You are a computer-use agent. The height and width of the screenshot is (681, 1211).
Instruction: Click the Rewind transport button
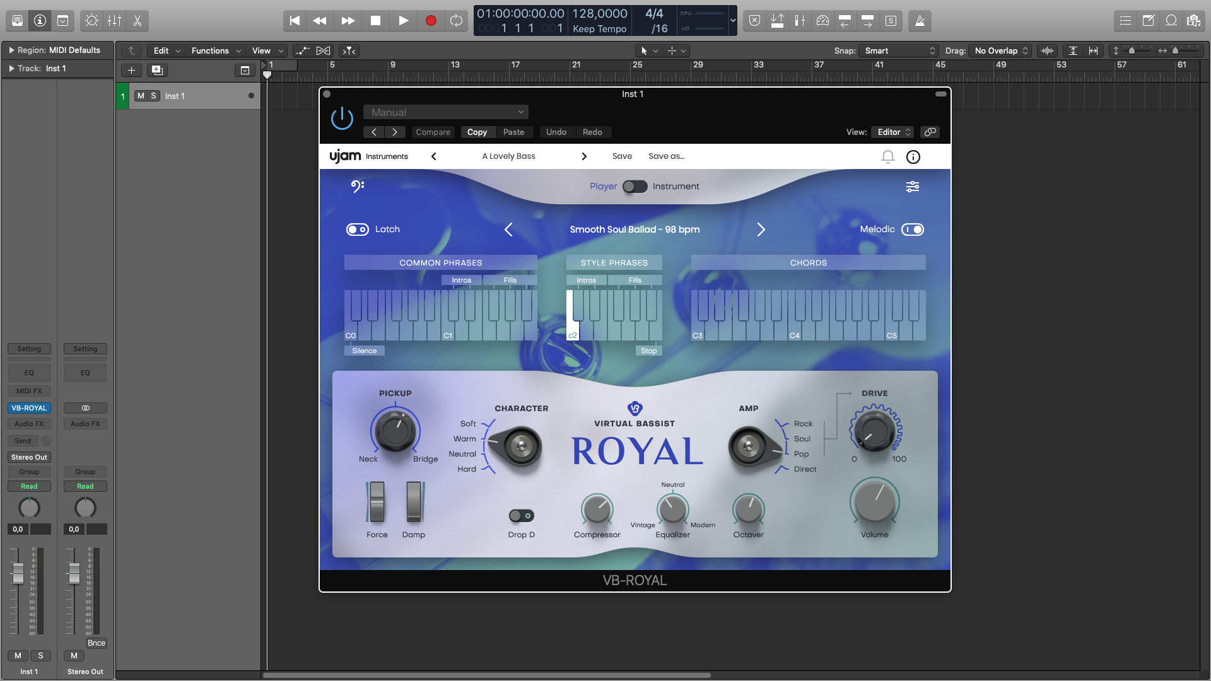(x=320, y=21)
